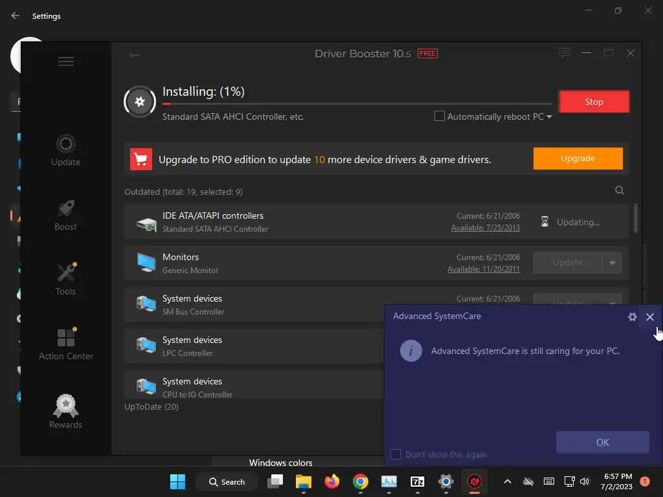Click the Settings window back arrow
The height and width of the screenshot is (497, 663).
tap(16, 16)
